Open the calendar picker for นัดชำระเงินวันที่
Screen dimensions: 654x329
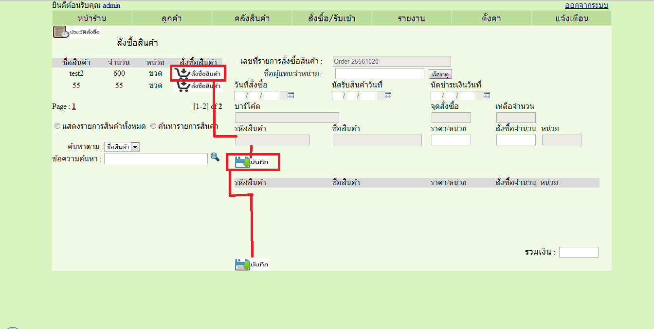[x=487, y=95]
